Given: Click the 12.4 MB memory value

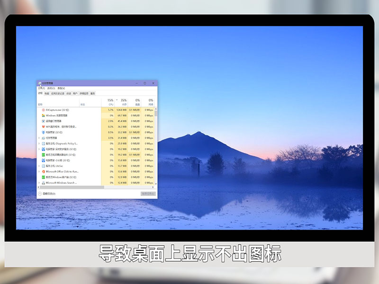Looking at the screenshot, I should (x=122, y=183).
